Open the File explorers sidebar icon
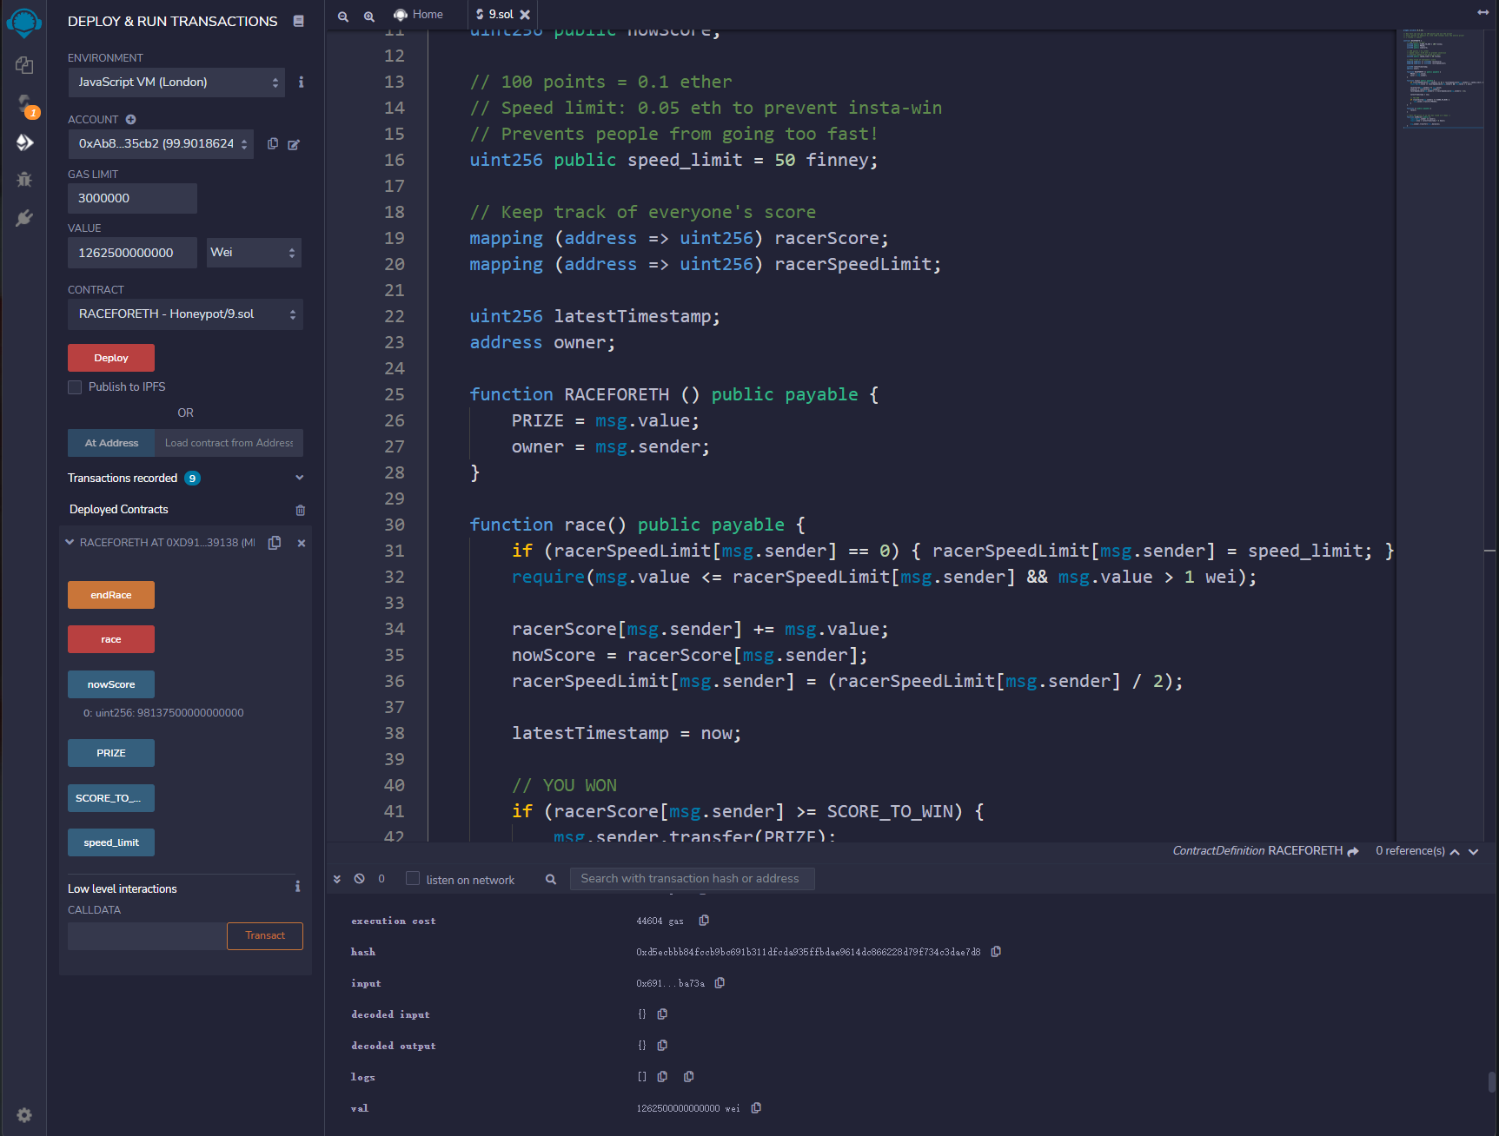 [x=24, y=65]
